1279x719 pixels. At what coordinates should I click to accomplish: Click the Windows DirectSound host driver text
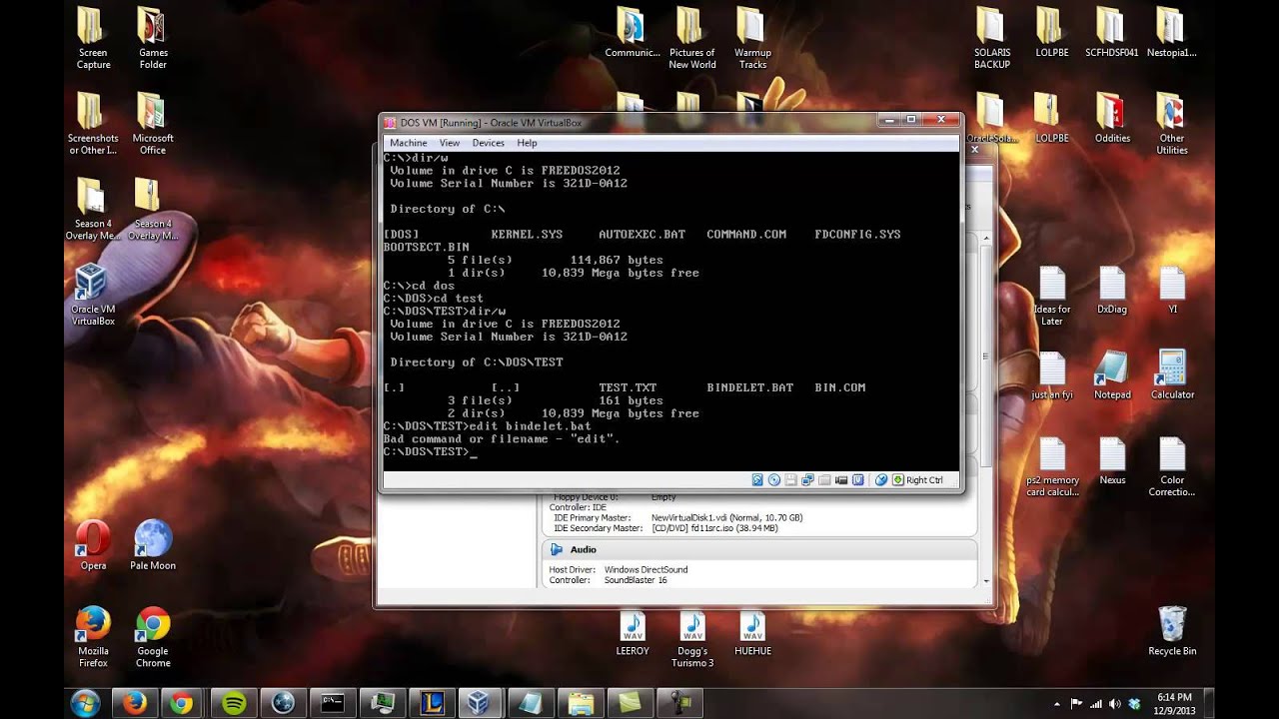[x=645, y=570]
